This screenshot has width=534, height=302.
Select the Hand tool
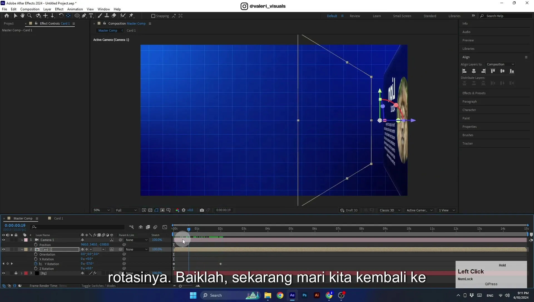click(x=23, y=16)
